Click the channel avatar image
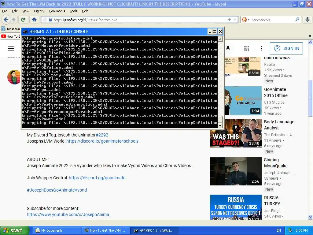Image resolution: width=313 pixels, height=235 pixels. coord(14,77)
